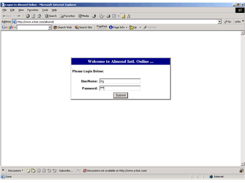The image size is (245, 183).
Task: Expand the Back button history dropdown
Action: click(14, 16)
